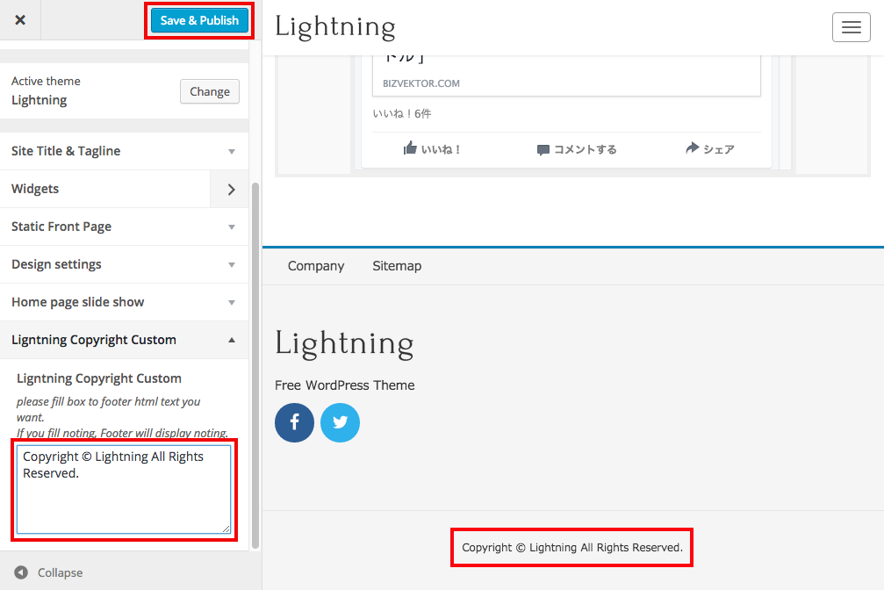Click the Collapse sidebar arrow icon
The height and width of the screenshot is (590, 884).
[x=21, y=572]
